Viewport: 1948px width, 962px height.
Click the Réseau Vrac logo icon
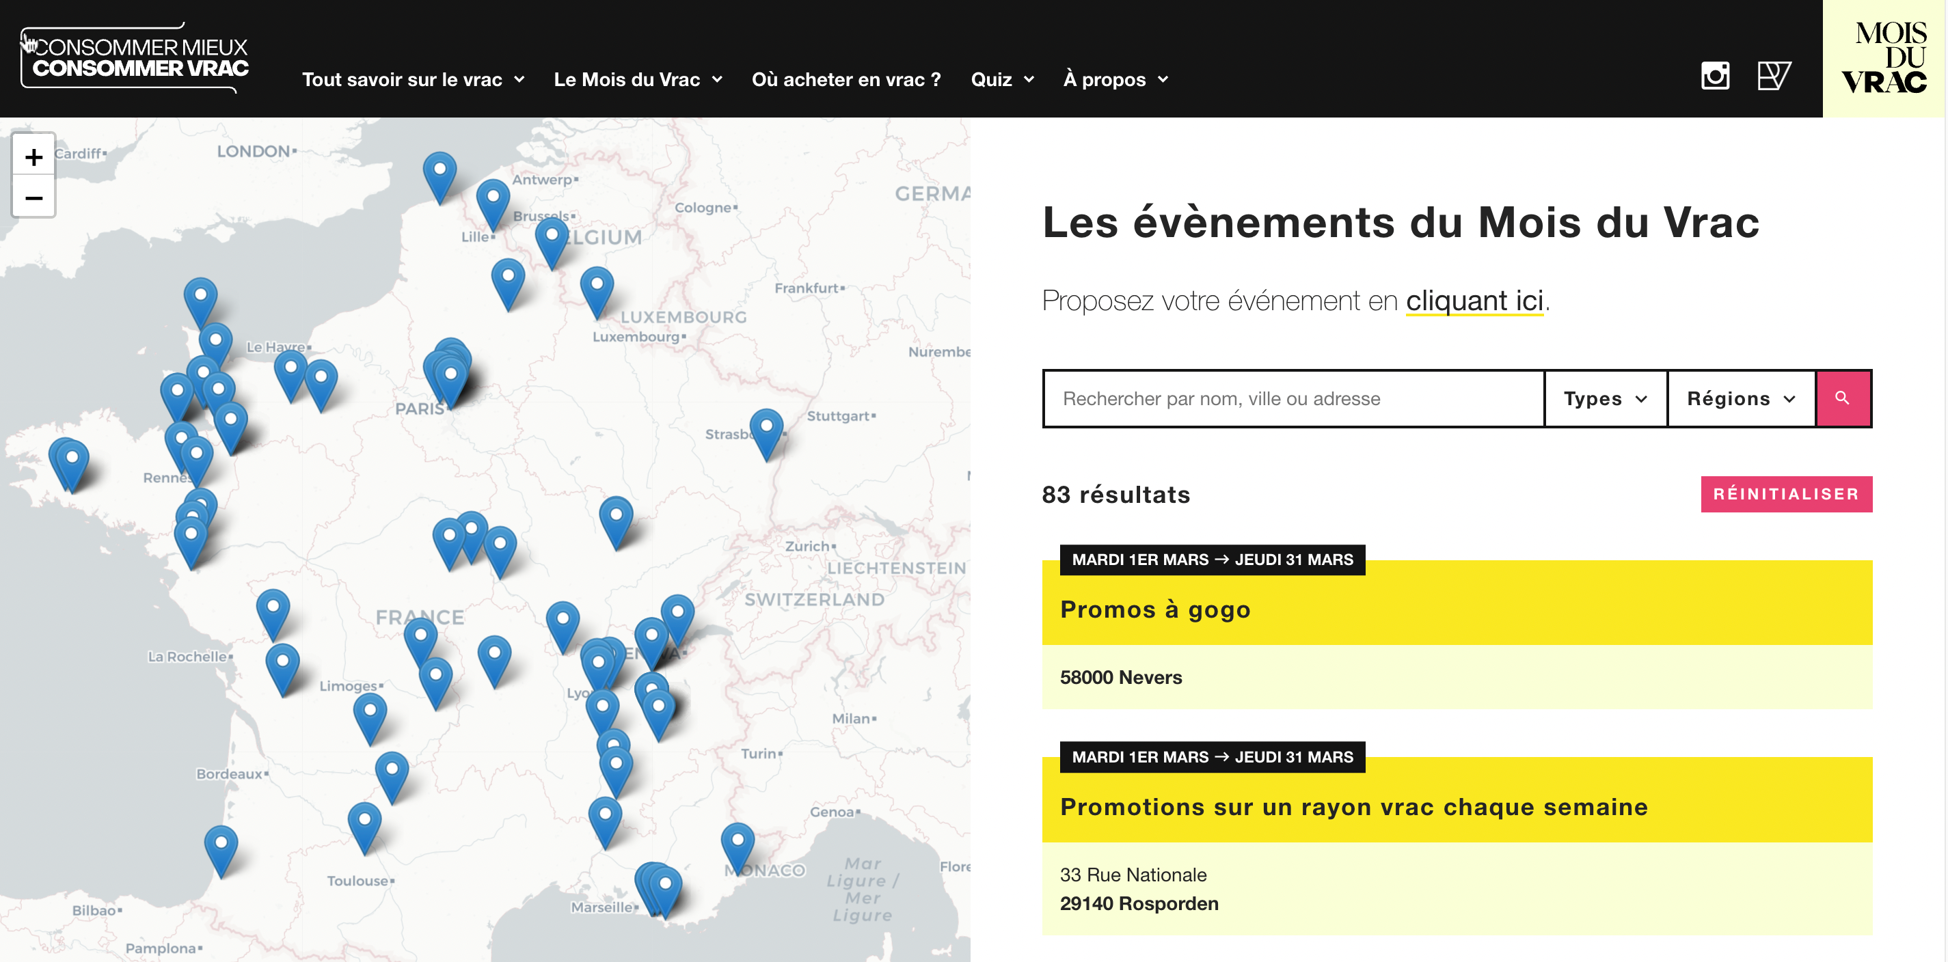point(1773,76)
